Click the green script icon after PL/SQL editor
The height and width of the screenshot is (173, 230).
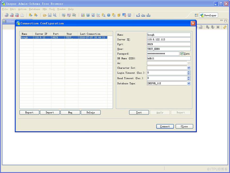pyautogui.click(x=74, y=15)
